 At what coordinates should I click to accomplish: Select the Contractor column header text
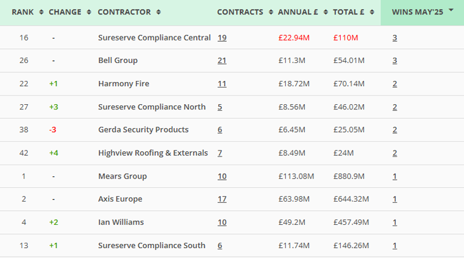tap(125, 12)
